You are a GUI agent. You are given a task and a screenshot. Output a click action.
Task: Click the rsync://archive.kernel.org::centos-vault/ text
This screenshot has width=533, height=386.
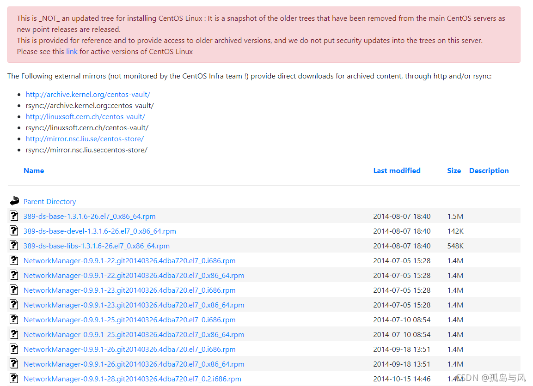[90, 106]
